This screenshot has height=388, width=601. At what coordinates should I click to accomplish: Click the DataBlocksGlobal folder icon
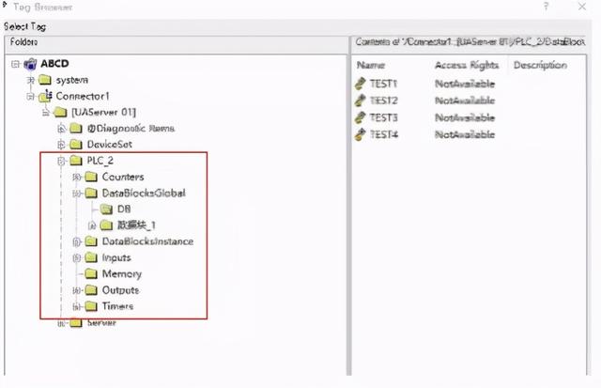(x=91, y=193)
